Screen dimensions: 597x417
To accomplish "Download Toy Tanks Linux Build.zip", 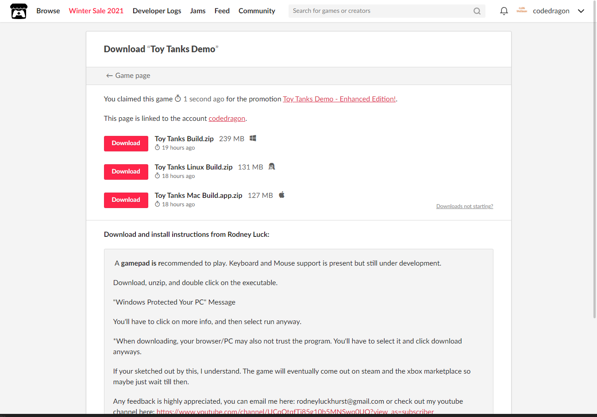I will pyautogui.click(x=126, y=172).
